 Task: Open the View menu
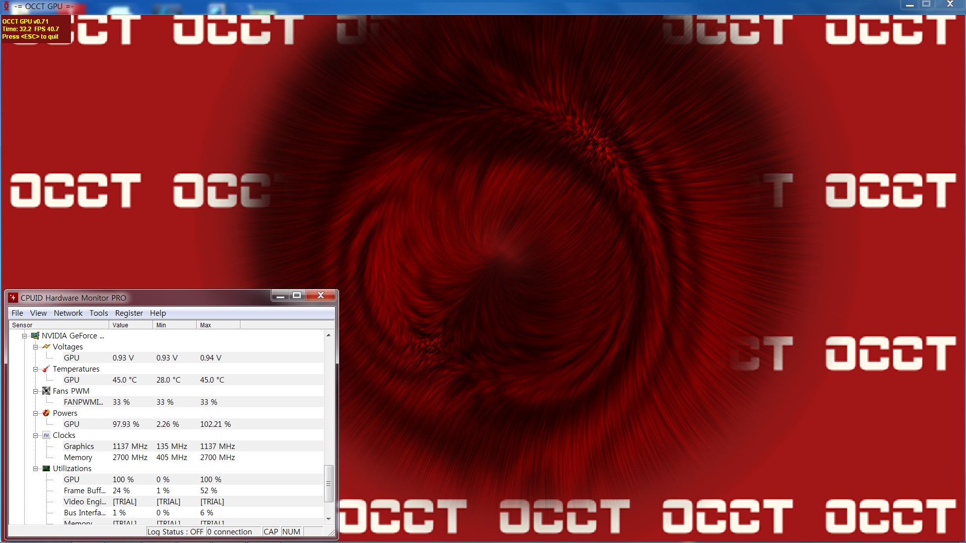(x=38, y=313)
